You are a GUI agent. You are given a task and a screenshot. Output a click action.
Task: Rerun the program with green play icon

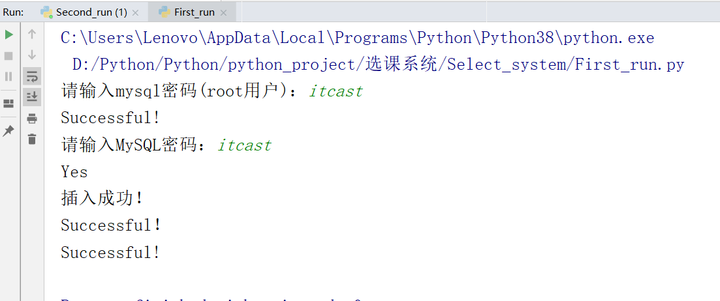click(8, 35)
